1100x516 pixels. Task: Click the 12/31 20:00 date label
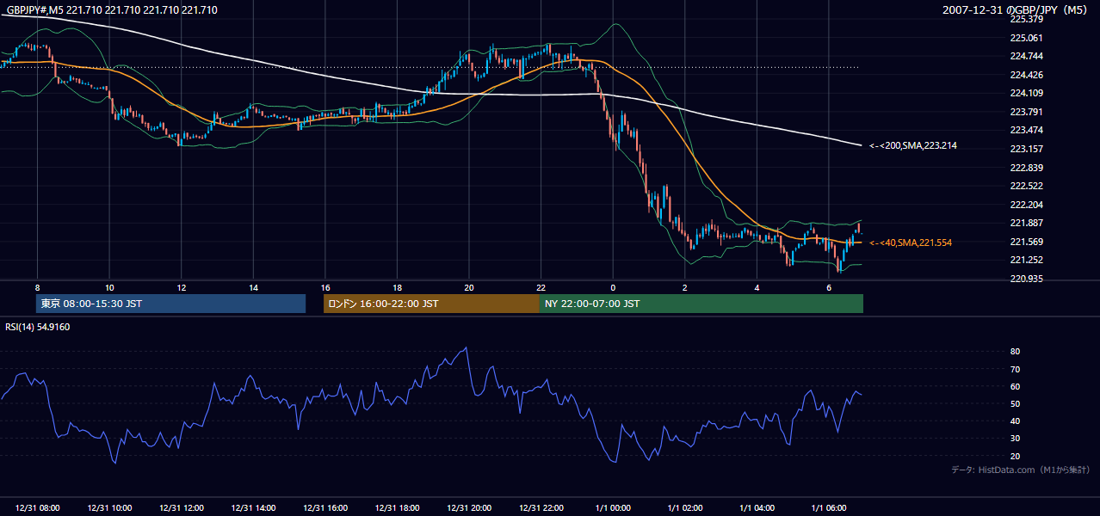(469, 508)
